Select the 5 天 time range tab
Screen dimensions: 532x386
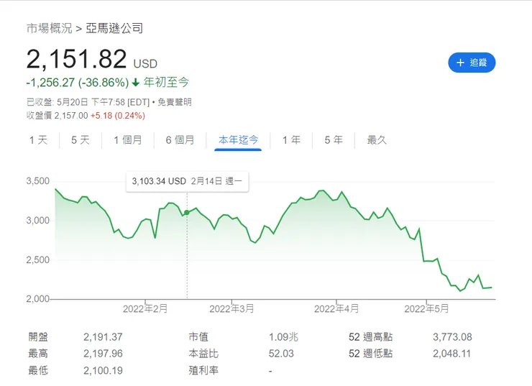pos(81,140)
